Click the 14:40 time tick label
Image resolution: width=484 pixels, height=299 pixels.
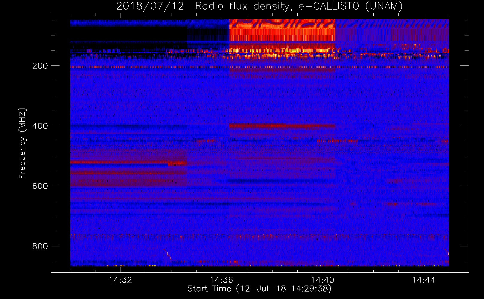click(323, 280)
